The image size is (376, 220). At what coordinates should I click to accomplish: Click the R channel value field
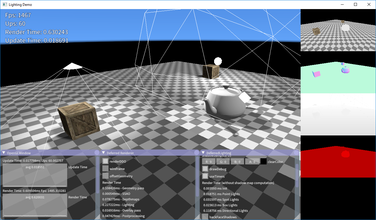(x=209, y=161)
